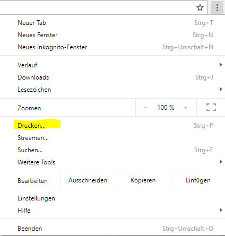Choose Streamen... from the menu
Viewport: 225px width, 236px height.
pyautogui.click(x=112, y=138)
